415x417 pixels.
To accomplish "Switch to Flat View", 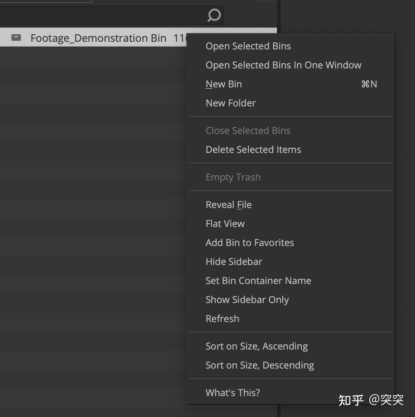I will (225, 224).
